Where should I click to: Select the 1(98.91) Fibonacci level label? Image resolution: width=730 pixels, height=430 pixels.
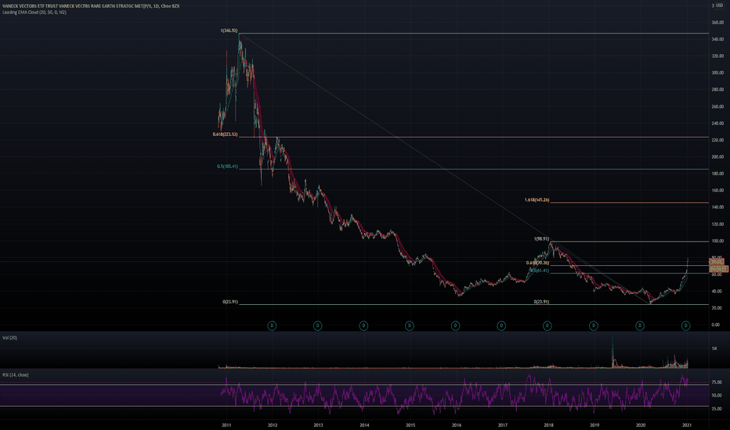click(x=541, y=239)
